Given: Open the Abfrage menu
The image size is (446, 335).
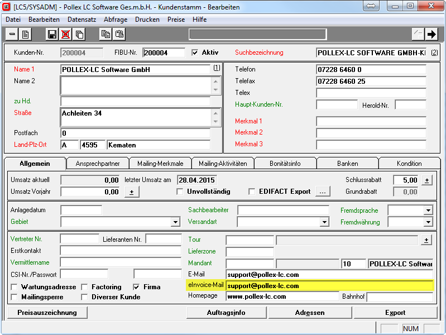Looking at the screenshot, I should pyautogui.click(x=116, y=19).
